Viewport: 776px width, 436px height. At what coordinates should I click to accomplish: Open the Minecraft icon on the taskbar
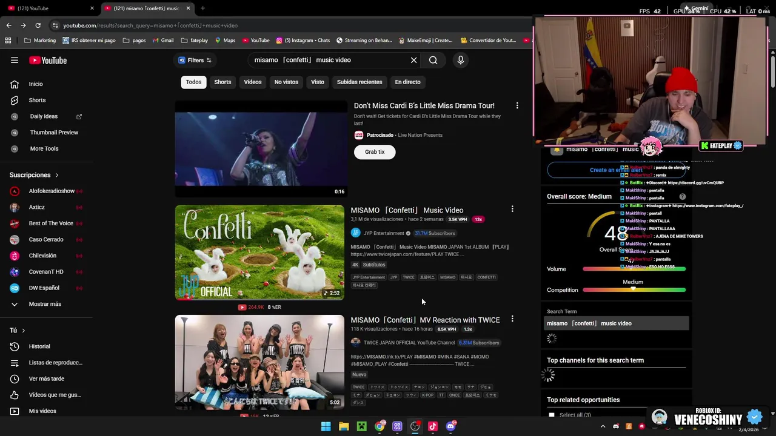pyautogui.click(x=361, y=426)
